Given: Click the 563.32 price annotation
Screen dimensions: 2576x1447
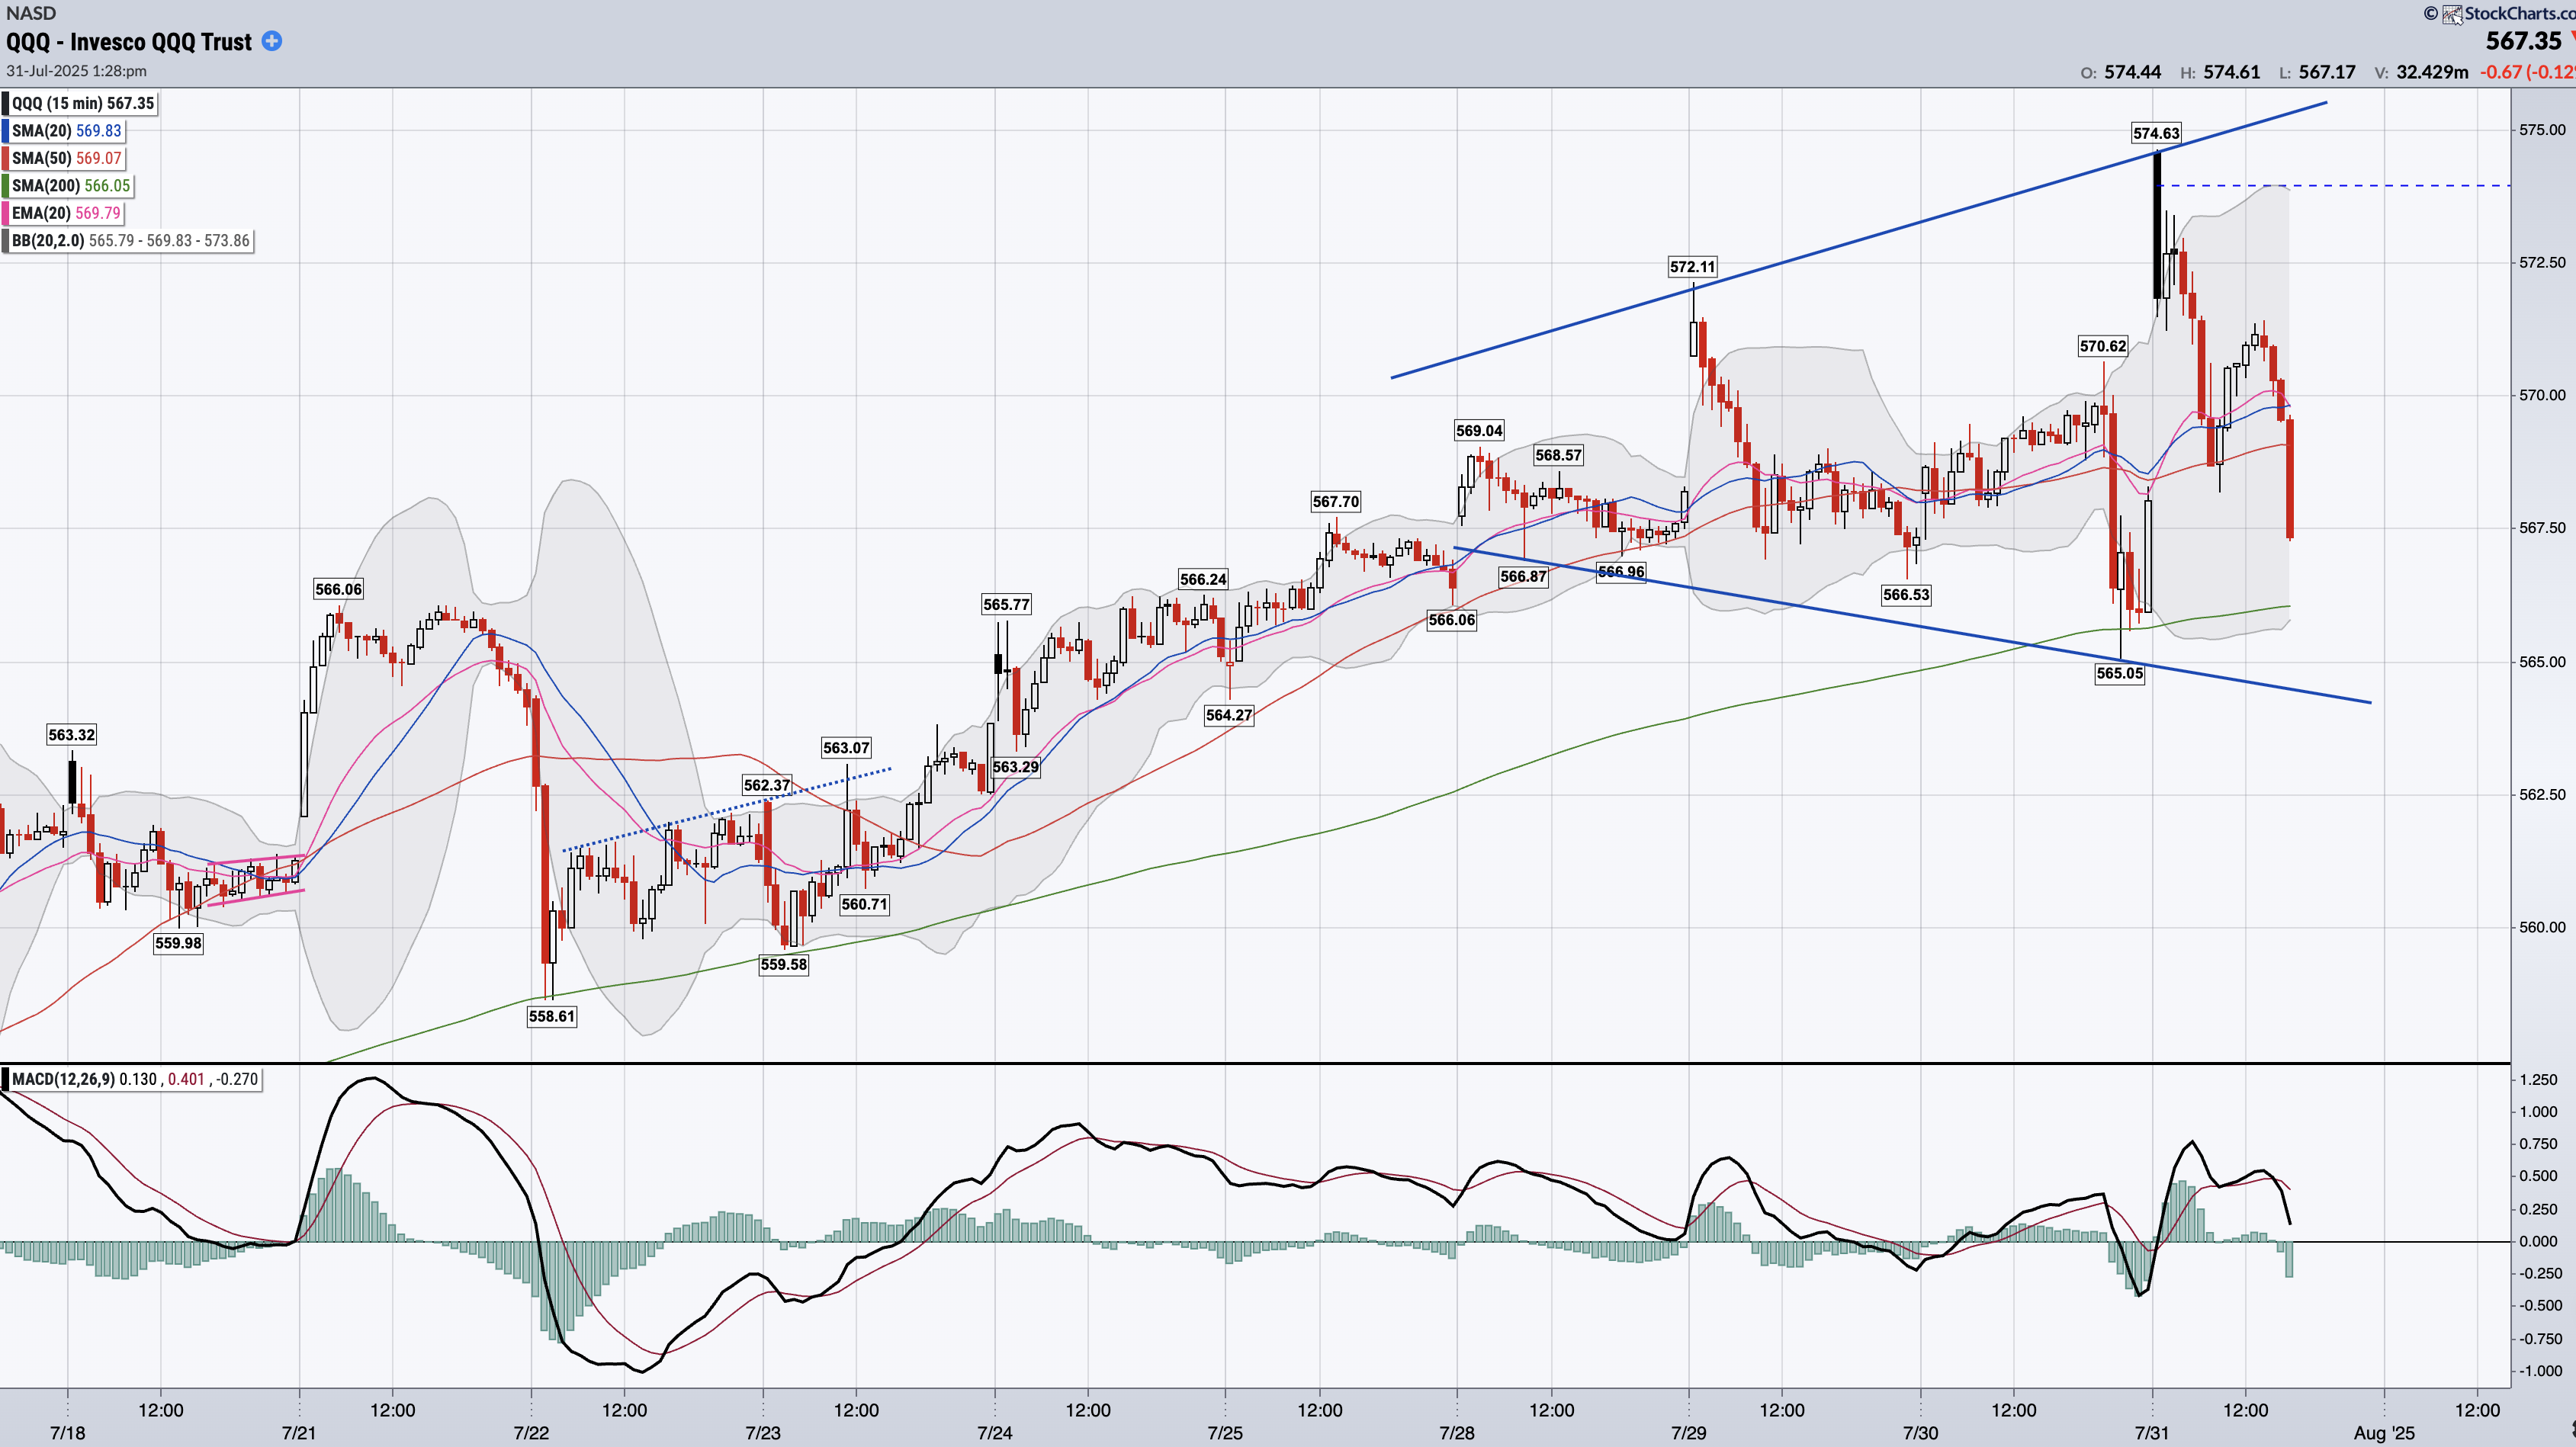Looking at the screenshot, I should (x=72, y=735).
